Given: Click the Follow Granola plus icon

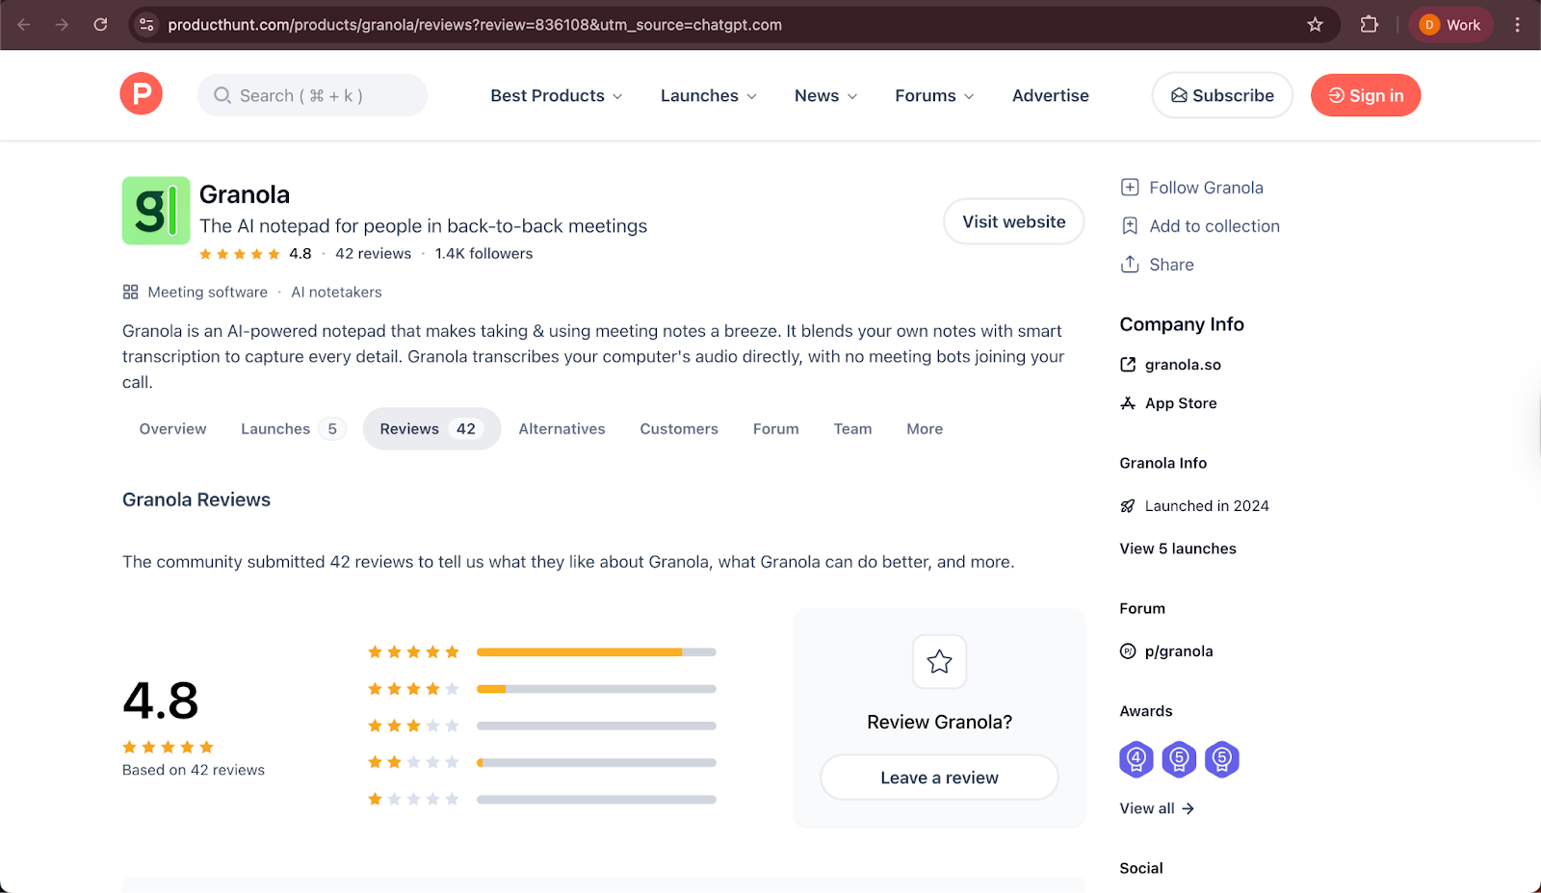Looking at the screenshot, I should pos(1130,188).
